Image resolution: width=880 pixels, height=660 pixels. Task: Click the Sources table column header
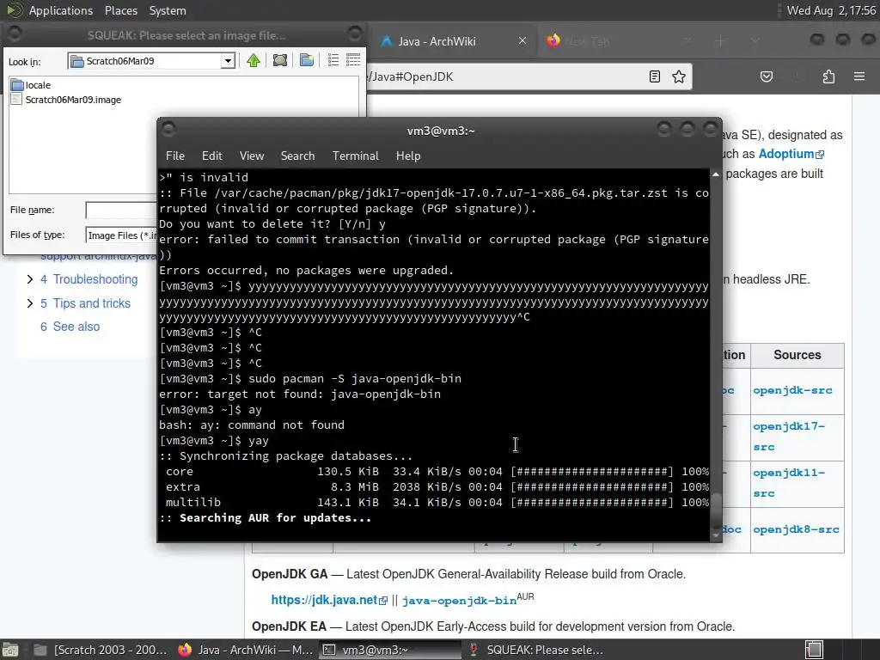797,355
